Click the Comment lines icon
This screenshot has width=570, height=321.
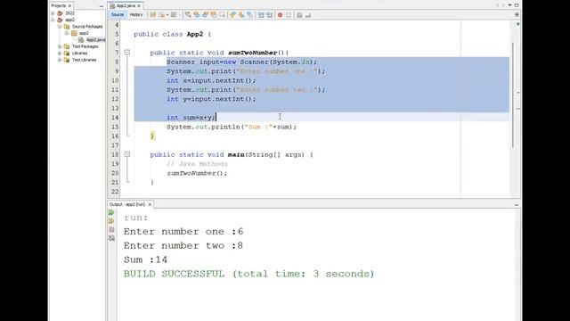pyautogui.click(x=299, y=15)
